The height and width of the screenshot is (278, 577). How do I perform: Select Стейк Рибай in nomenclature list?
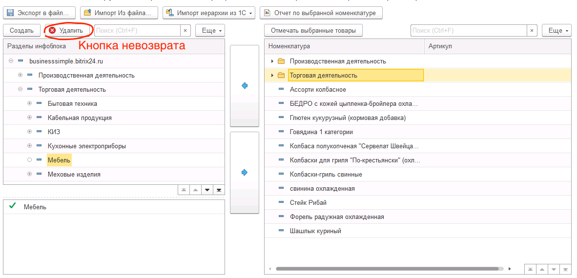[308, 203]
